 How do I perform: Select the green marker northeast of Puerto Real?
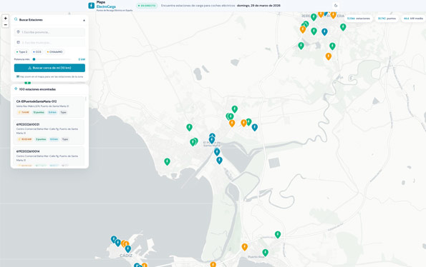pos(277,234)
